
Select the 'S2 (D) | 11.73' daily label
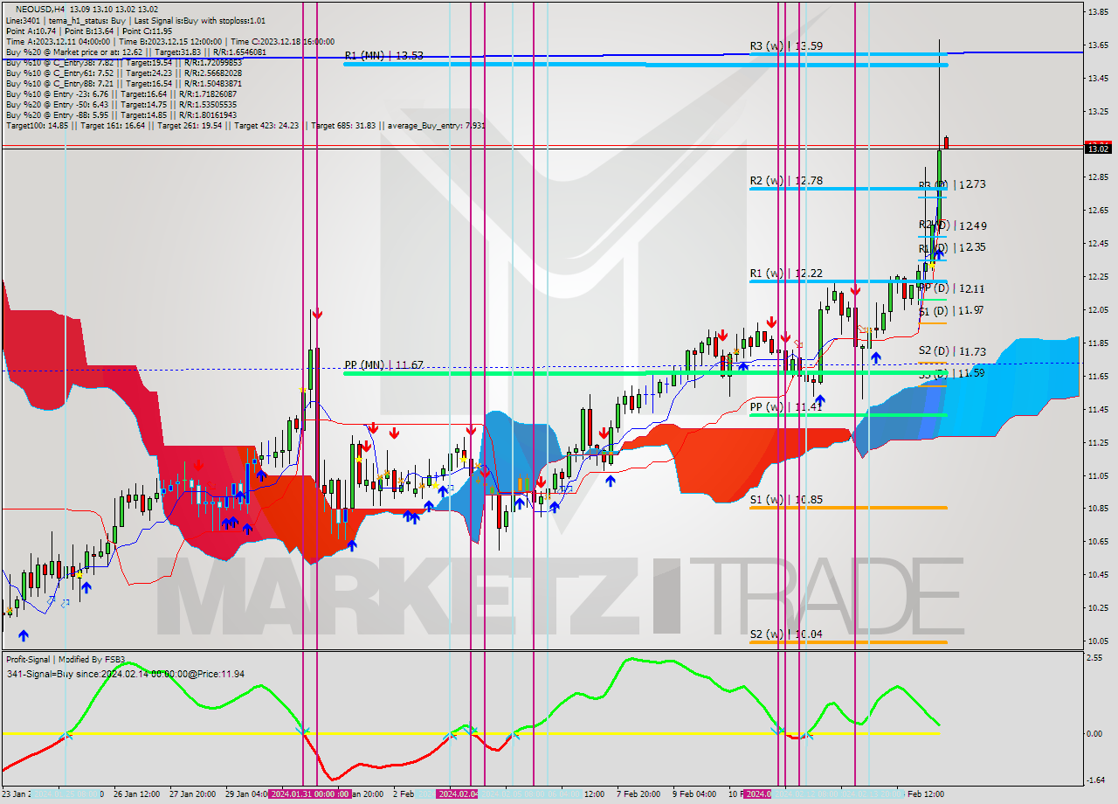coord(952,351)
